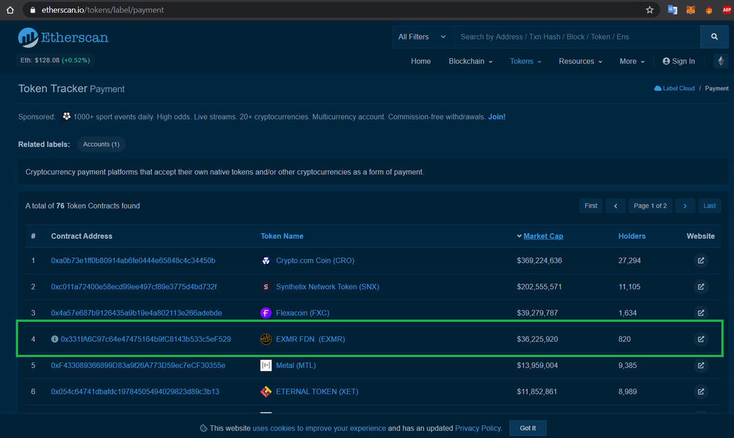Screen dimensions: 734x438
Task: Click the ETERNAL TOKEN logo
Action: click(x=266, y=392)
